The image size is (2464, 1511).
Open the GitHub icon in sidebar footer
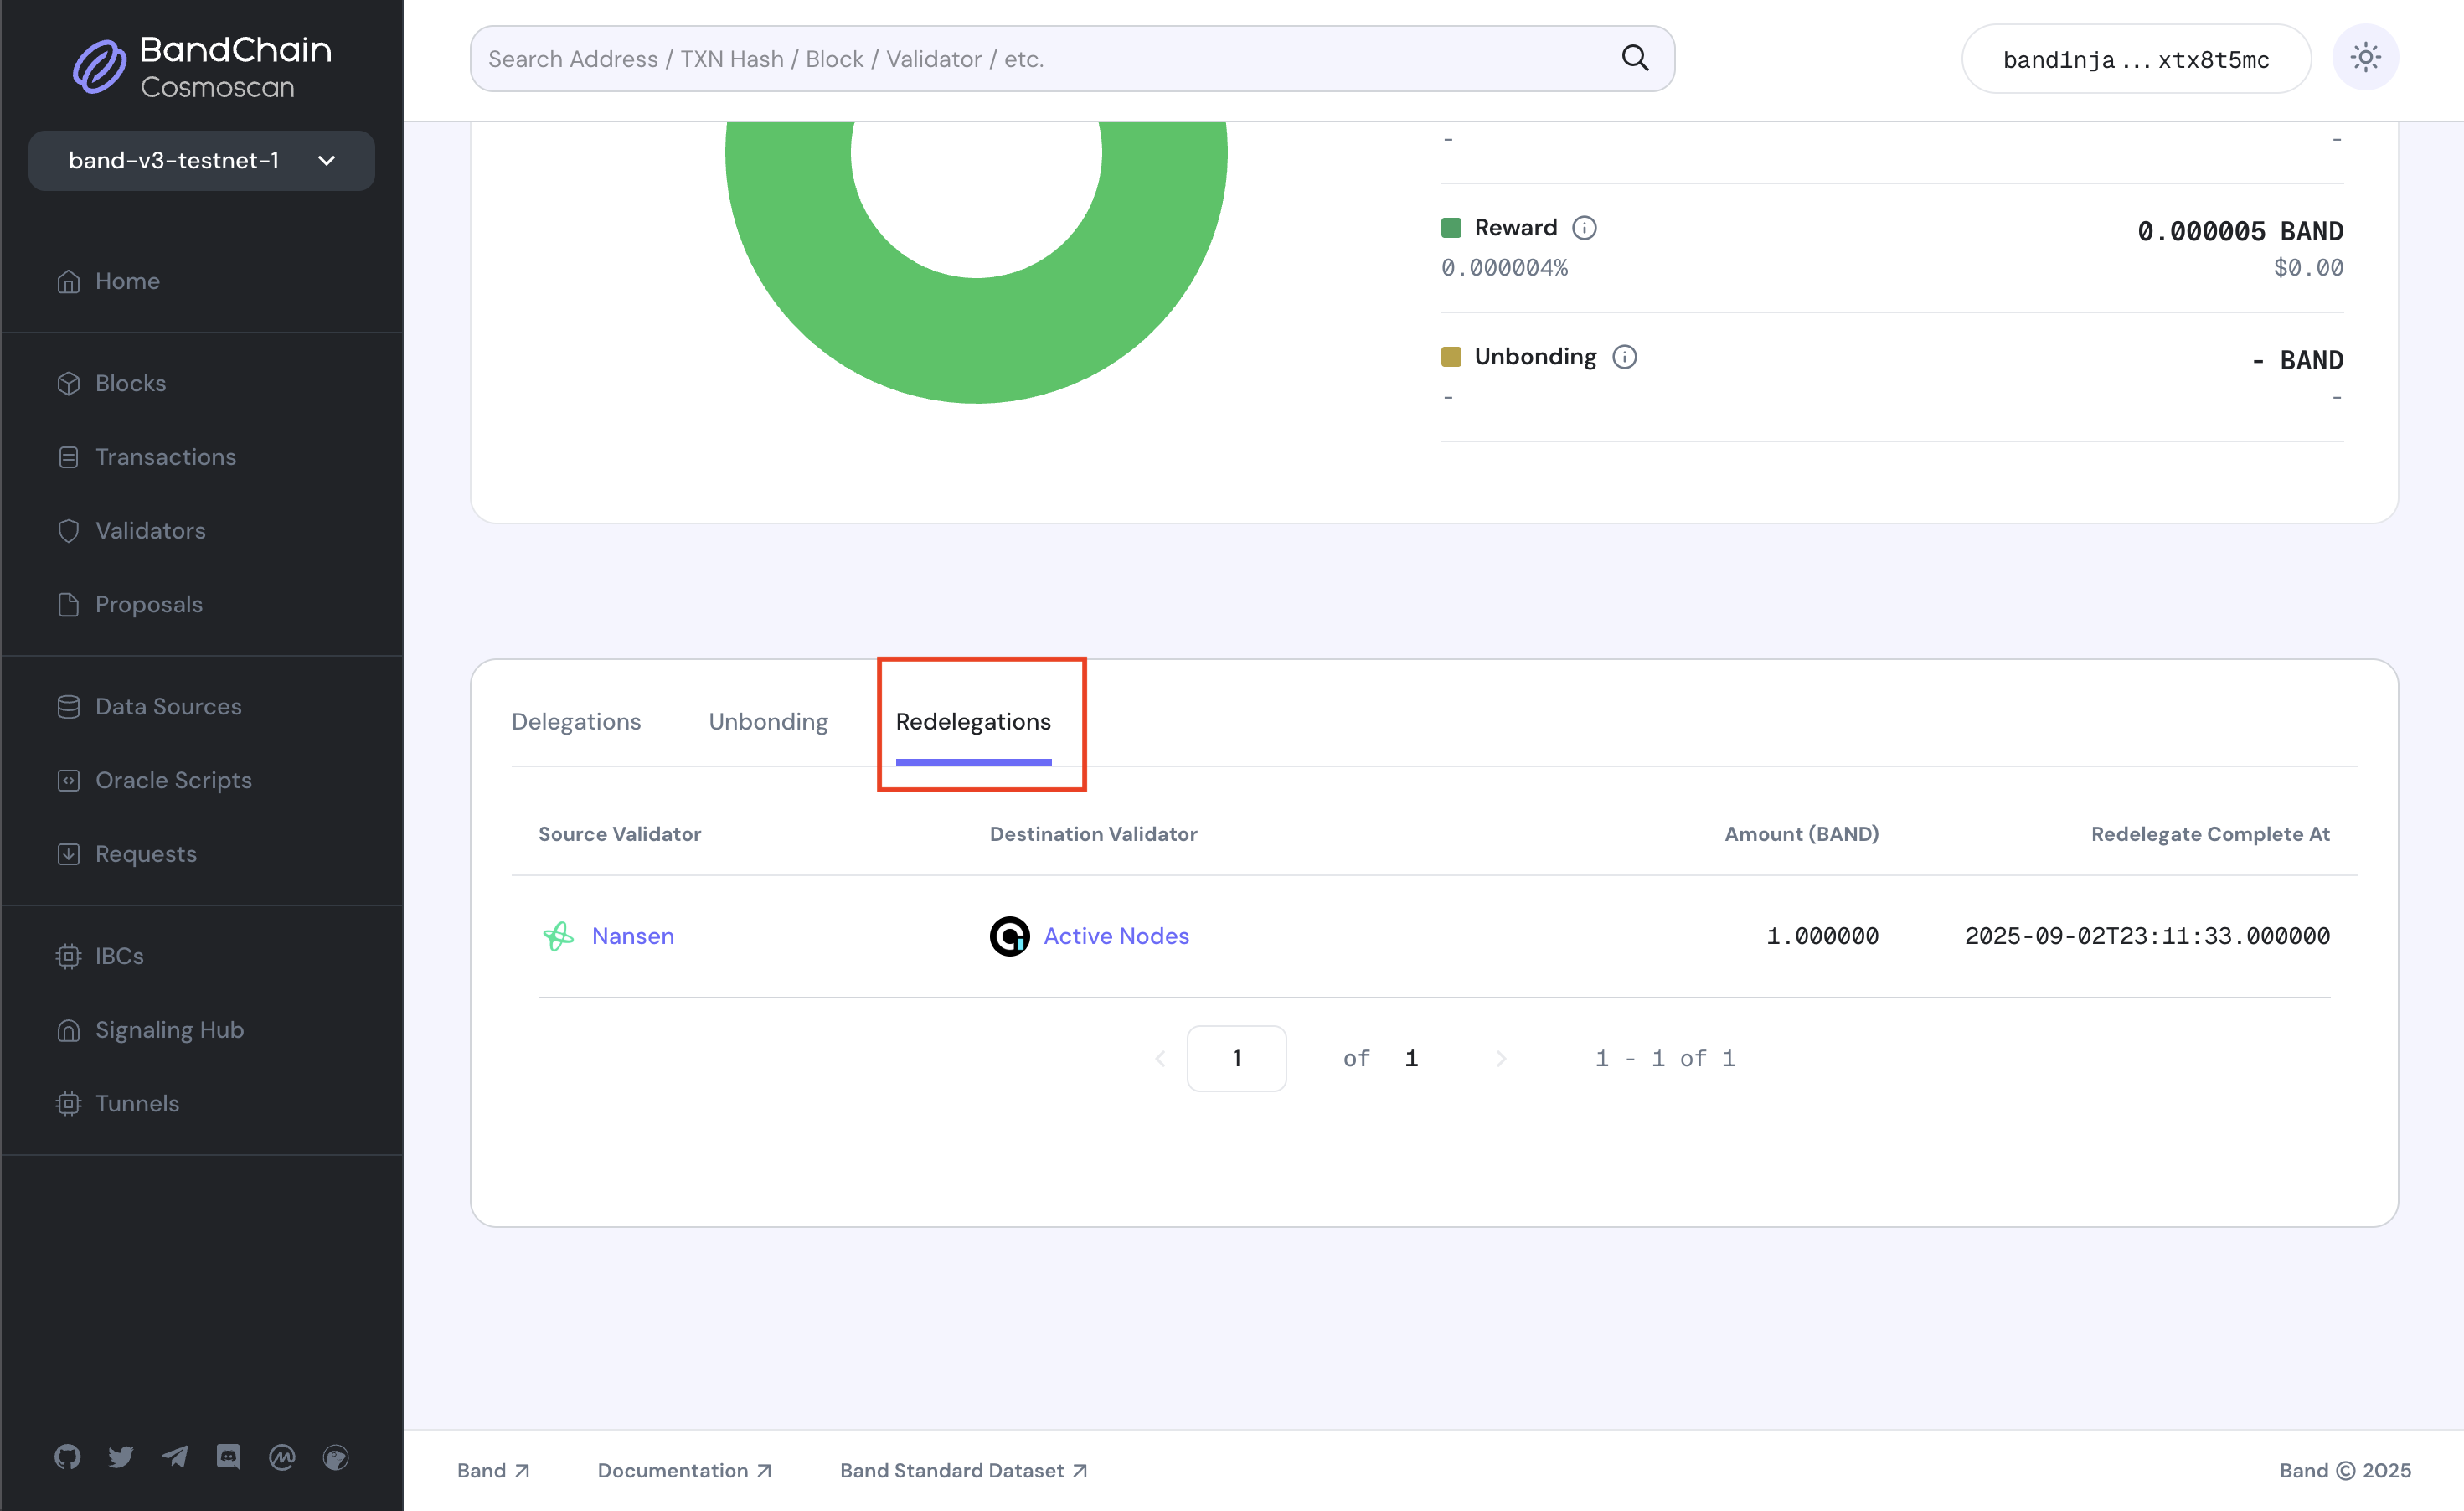67,1456
